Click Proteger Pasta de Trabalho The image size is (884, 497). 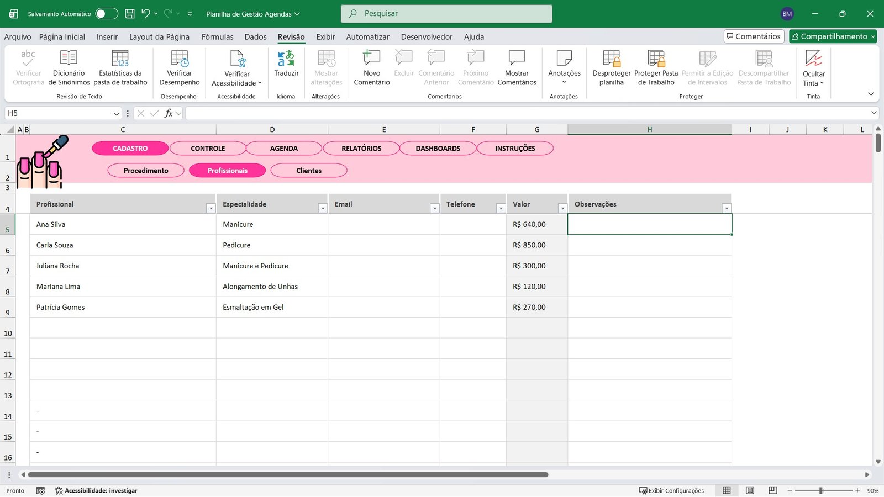[656, 67]
